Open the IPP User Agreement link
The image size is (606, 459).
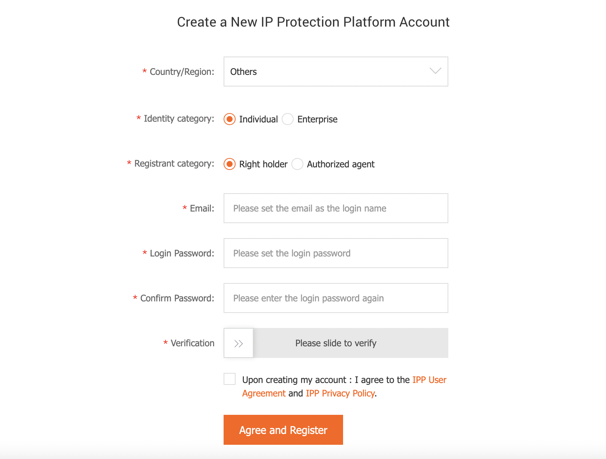pos(429,380)
